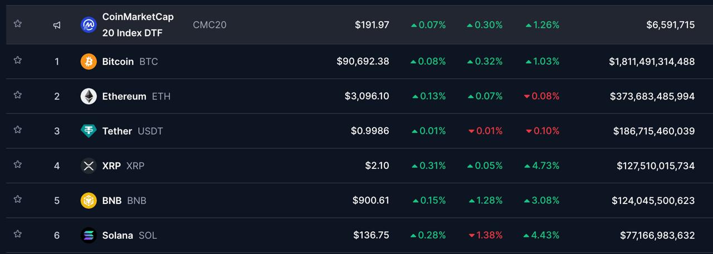The height and width of the screenshot is (254, 713).
Task: Star Bitcoin to add to watchlist
Action: 18,60
